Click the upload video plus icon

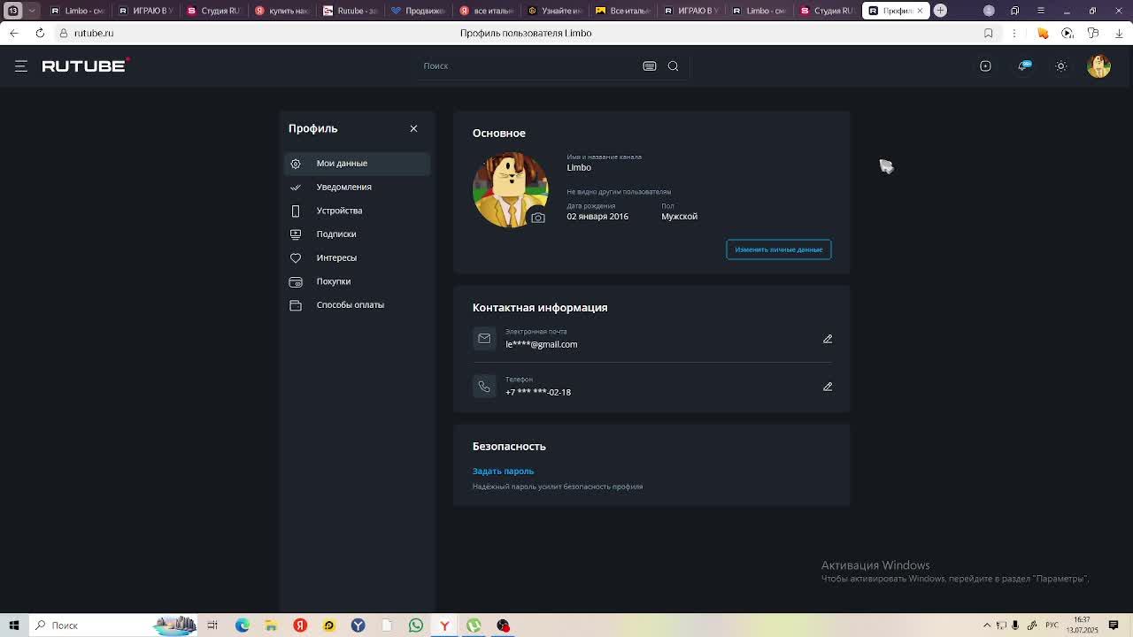pyautogui.click(x=985, y=65)
